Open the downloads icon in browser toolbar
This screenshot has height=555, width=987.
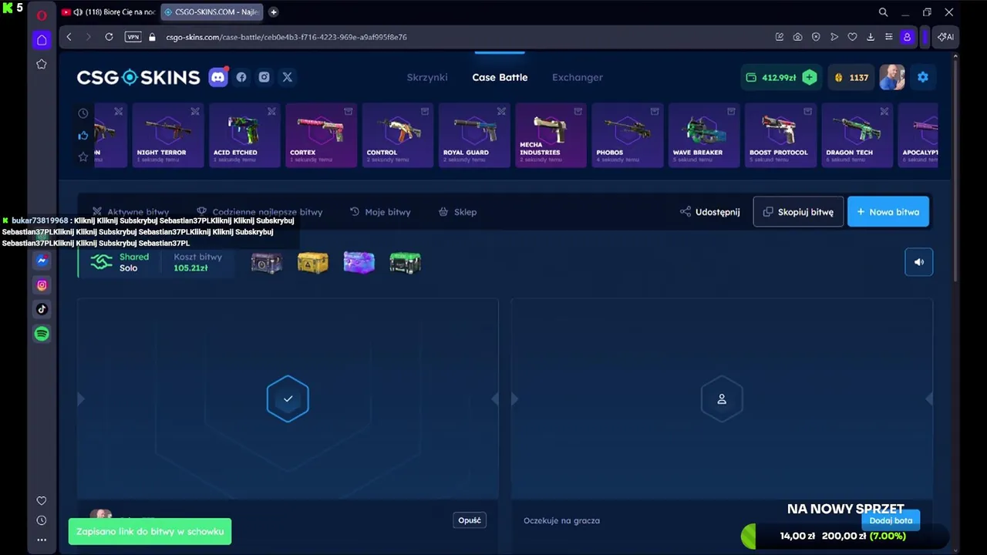click(x=871, y=37)
